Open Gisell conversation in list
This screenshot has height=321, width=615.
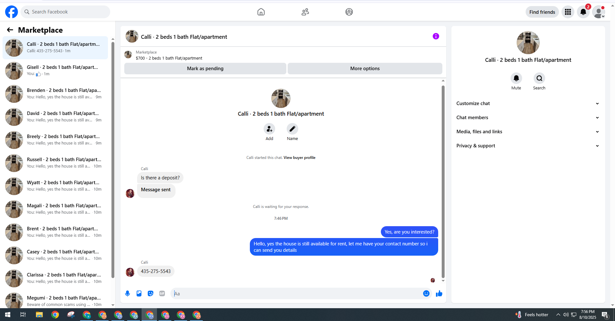click(55, 71)
